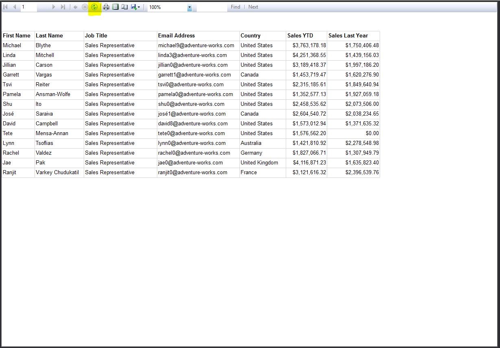Click the Next search link
The image size is (500, 348).
click(x=253, y=7)
